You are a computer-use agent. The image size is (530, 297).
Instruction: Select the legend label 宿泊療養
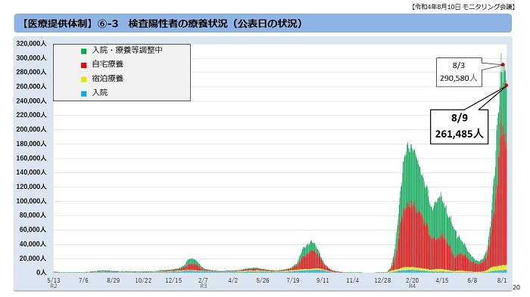(108, 79)
